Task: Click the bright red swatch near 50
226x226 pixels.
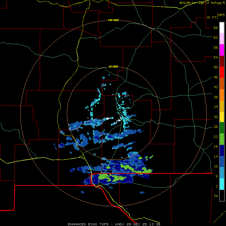Action: coord(222,73)
